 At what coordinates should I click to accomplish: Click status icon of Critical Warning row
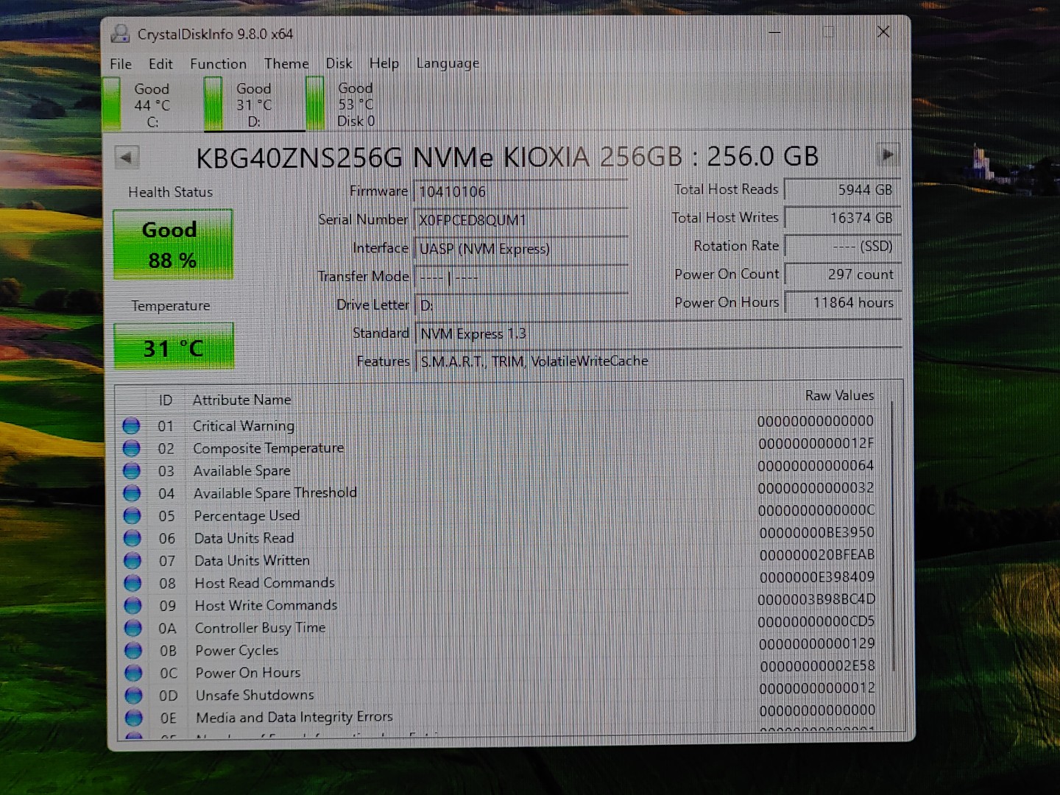(131, 425)
